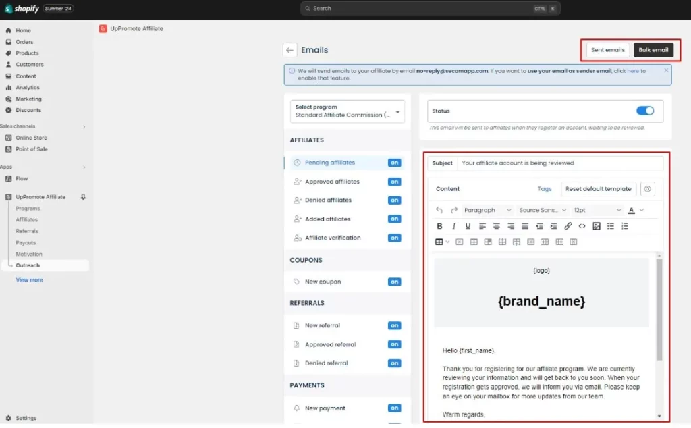
Task: Insert a link with chain icon
Action: point(568,226)
